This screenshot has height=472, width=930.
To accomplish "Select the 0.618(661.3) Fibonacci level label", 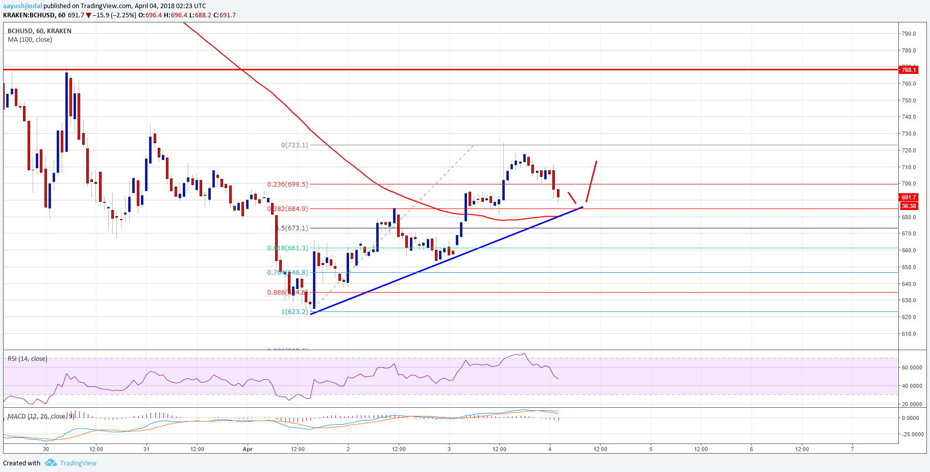I will click(x=288, y=248).
